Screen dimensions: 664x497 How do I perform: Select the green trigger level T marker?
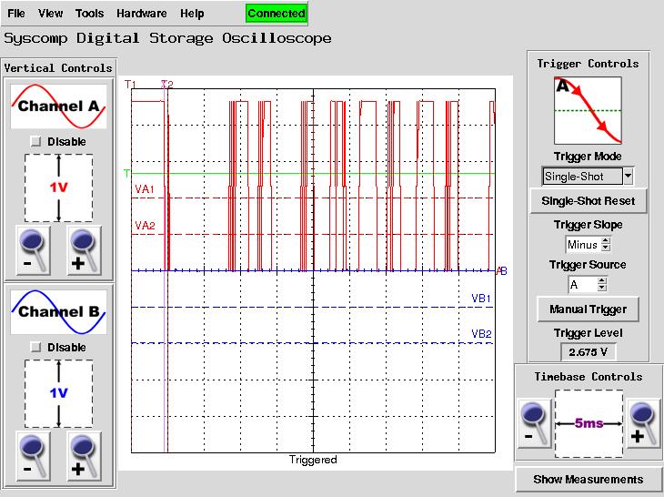[126, 173]
